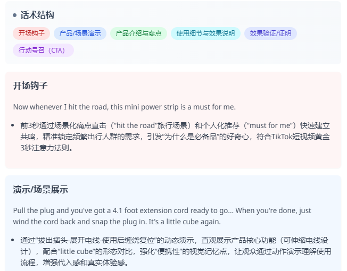Click the line ending 3秒注意力法则
347x271 pixels.
pyautogui.click(x=46, y=147)
